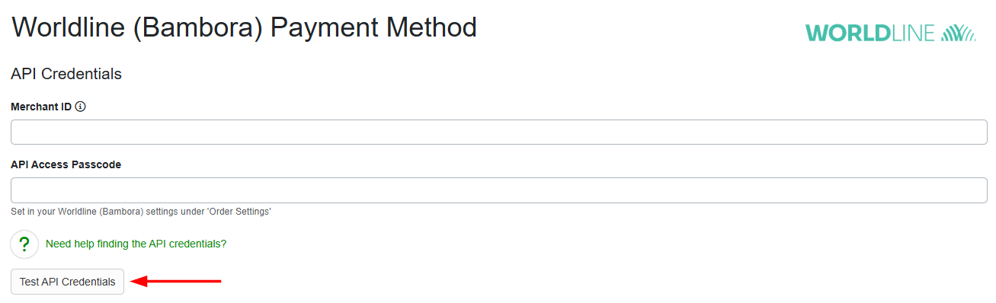Screen dimensions: 996x303
Task: Select the API Credentials section heading
Action: click(x=66, y=74)
